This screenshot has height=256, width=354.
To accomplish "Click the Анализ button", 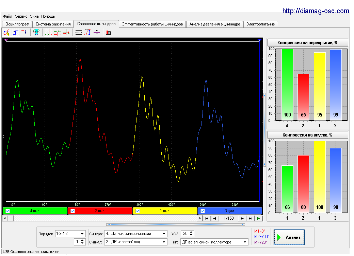I will 289,237.
